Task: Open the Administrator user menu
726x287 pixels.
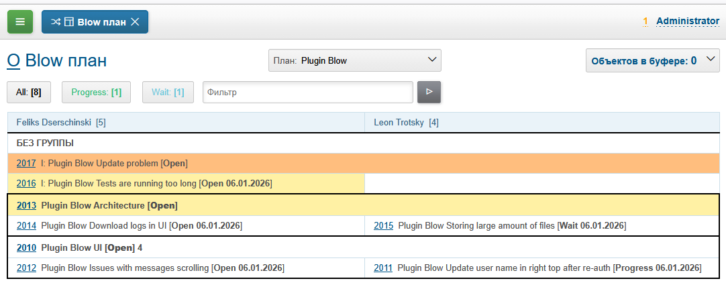Action: coord(687,21)
